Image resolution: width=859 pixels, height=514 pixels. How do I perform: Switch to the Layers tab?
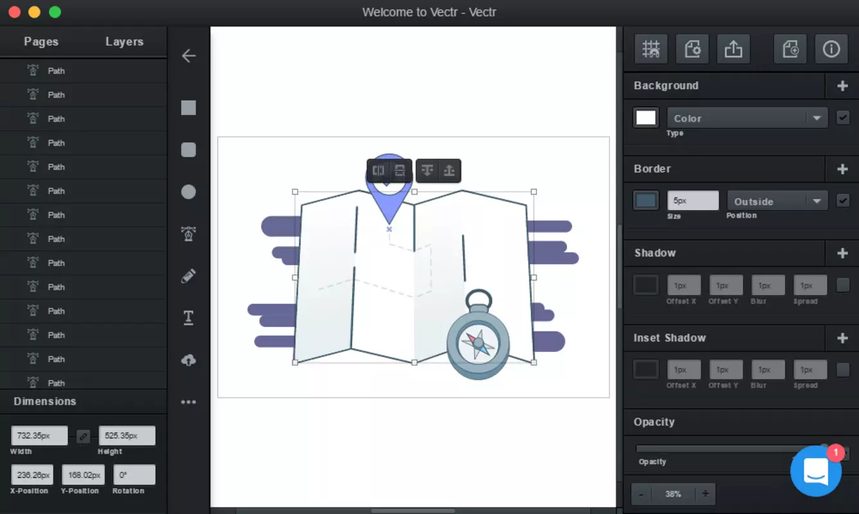point(124,42)
